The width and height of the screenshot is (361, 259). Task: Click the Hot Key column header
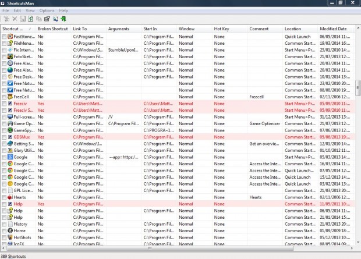[x=230, y=29]
